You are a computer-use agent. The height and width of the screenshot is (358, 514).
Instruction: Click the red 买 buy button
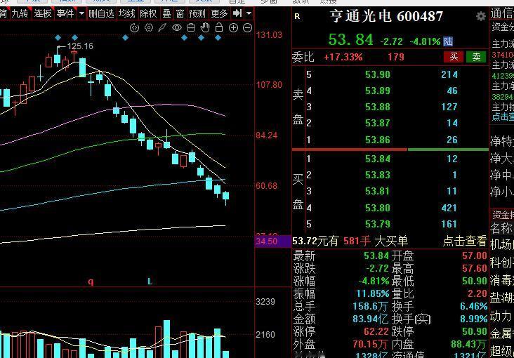[454, 57]
